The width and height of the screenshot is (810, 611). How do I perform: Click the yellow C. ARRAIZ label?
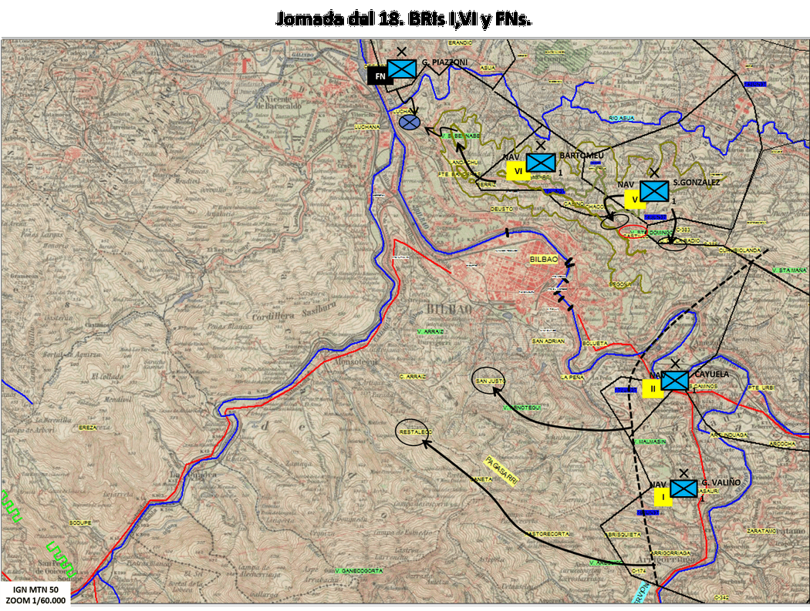[412, 377]
